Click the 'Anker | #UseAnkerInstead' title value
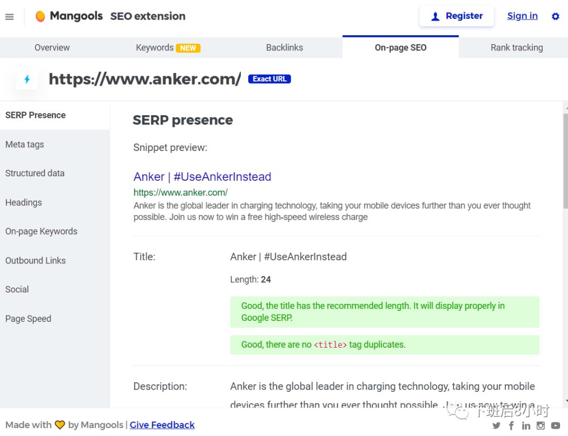Viewport: 568px width, 436px height. [x=288, y=257]
